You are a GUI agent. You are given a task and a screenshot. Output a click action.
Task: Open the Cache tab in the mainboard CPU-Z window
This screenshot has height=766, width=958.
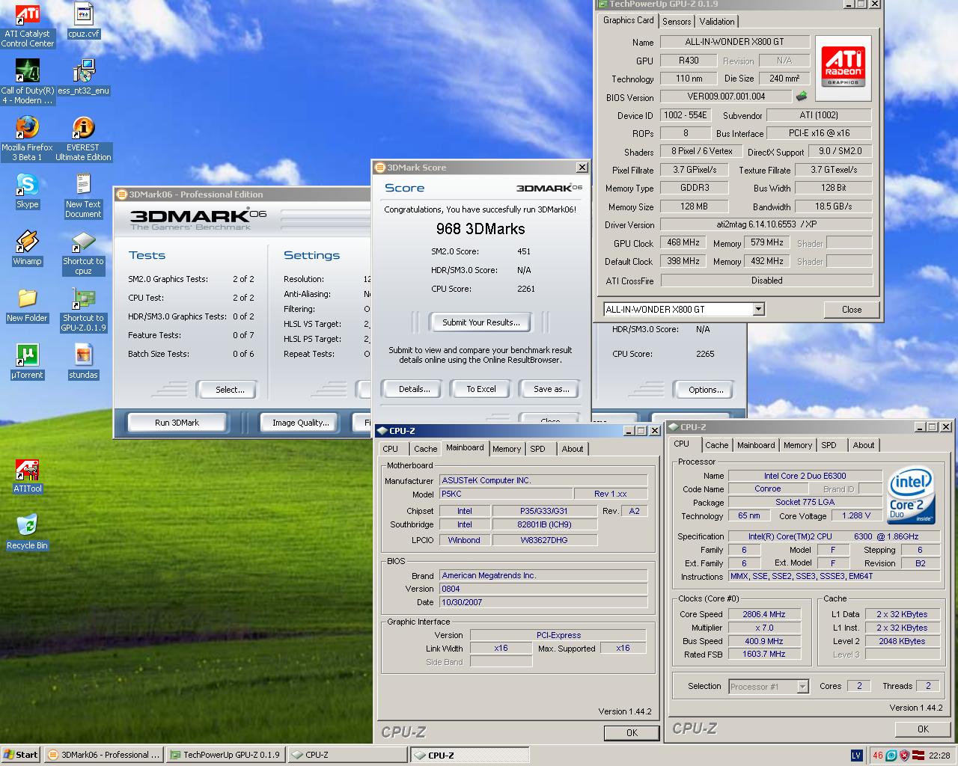click(x=425, y=449)
